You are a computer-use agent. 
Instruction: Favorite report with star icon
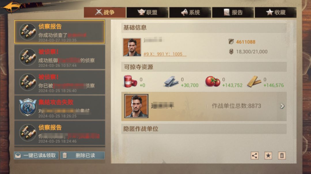(268, 156)
